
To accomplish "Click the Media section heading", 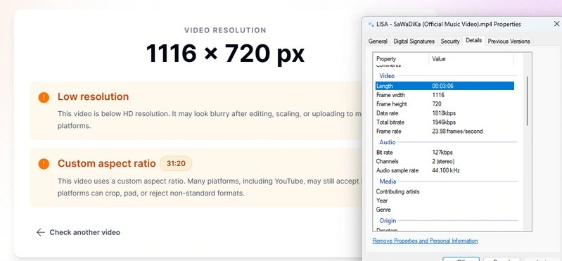I will 388,182.
